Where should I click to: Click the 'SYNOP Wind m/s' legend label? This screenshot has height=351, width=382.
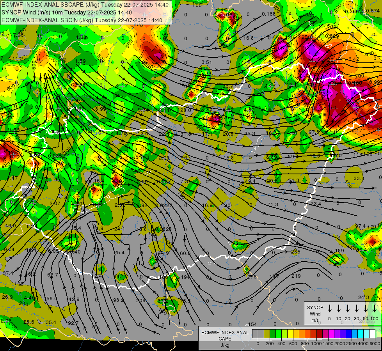[x=315, y=314]
